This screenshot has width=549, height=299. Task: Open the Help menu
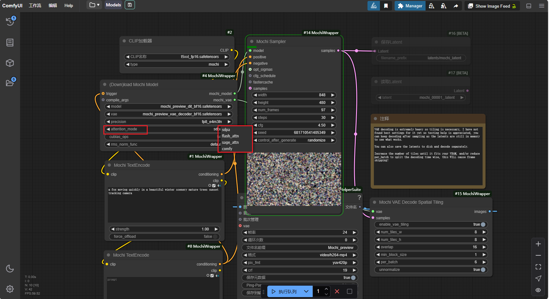point(69,5)
